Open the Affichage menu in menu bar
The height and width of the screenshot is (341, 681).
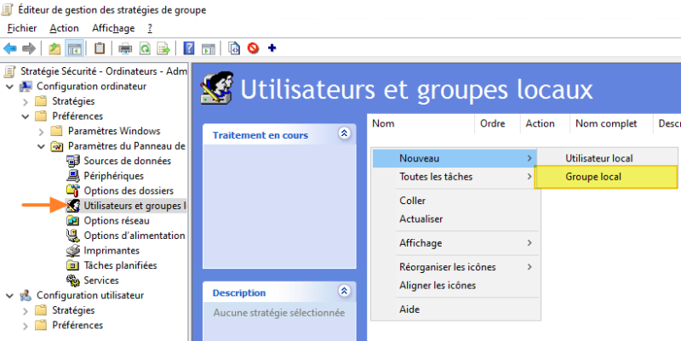[x=113, y=28]
